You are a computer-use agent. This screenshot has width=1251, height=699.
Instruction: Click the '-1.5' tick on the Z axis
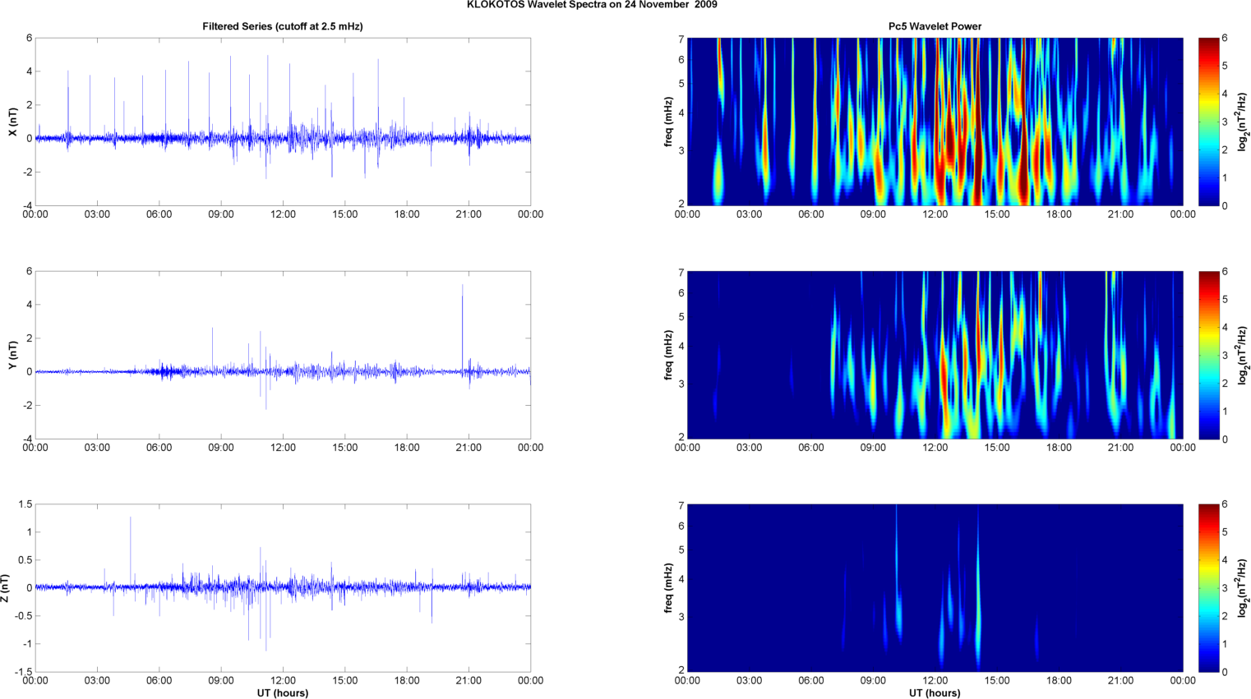[x=23, y=672]
